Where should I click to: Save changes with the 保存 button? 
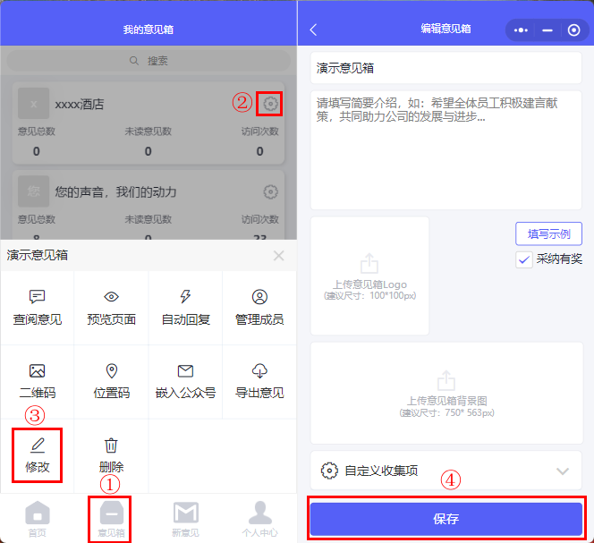coord(445,518)
